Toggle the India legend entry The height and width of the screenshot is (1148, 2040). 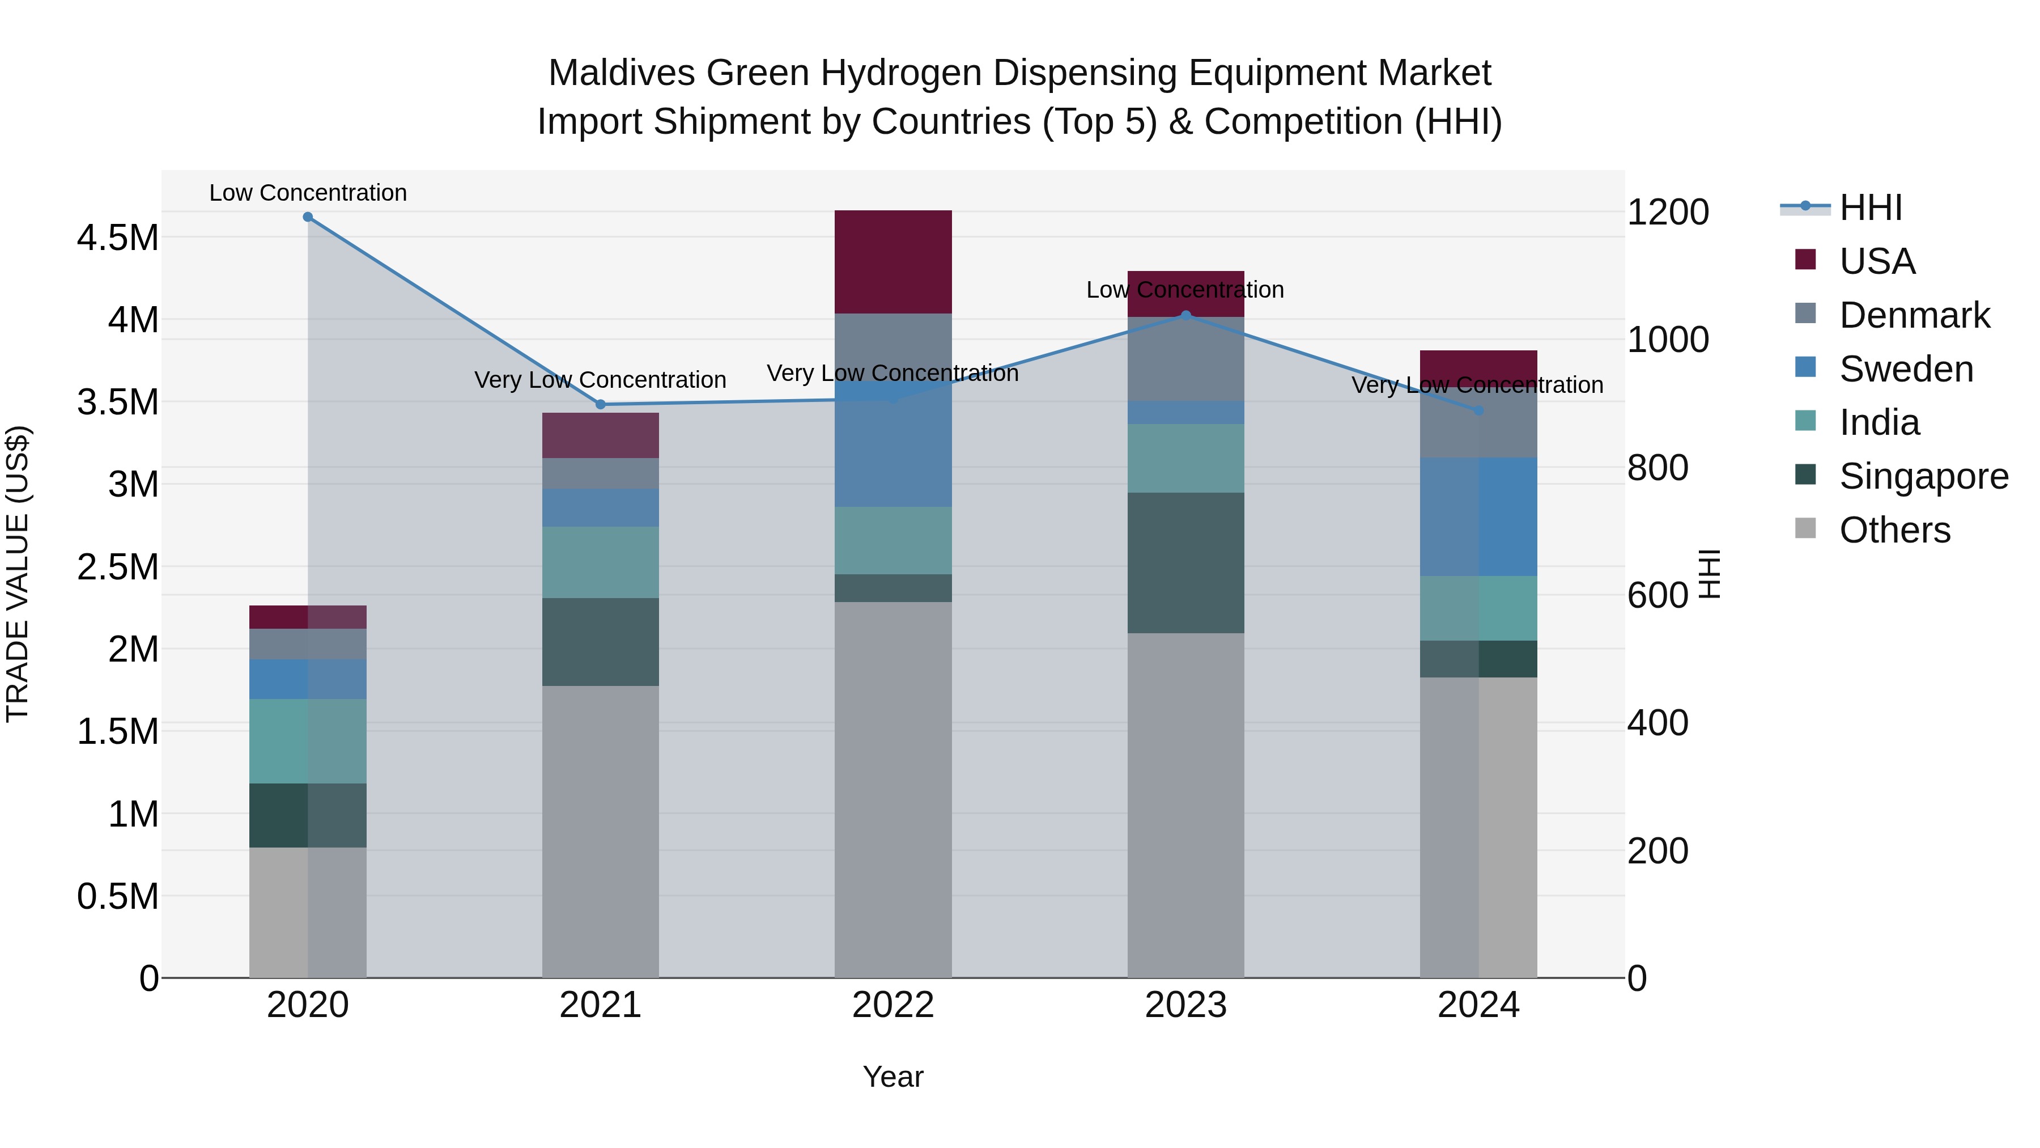point(1858,422)
